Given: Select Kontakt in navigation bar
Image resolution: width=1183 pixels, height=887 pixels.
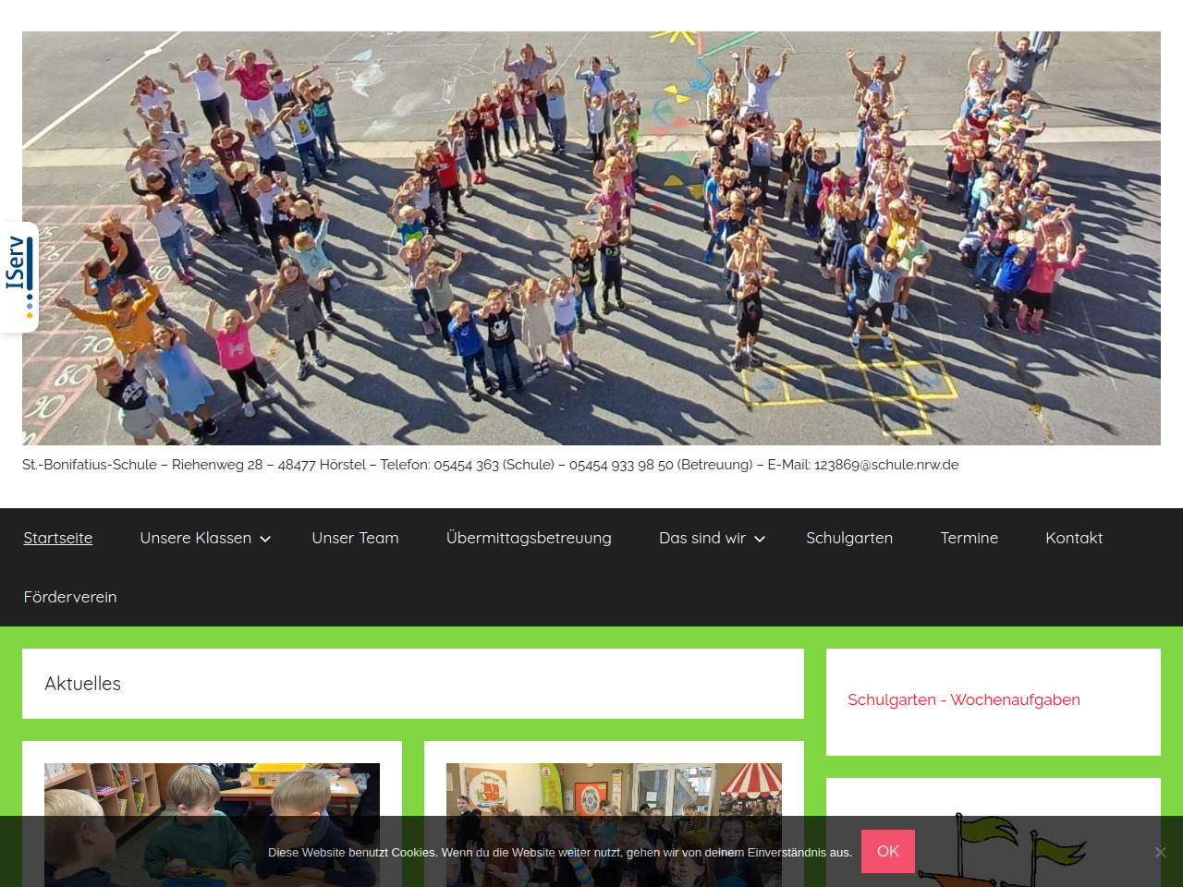Looking at the screenshot, I should click(x=1074, y=538).
